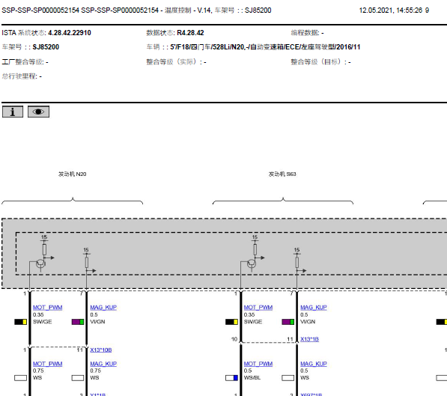The width and height of the screenshot is (447, 396).
Task: Open the info (i) button
Action: (13, 112)
